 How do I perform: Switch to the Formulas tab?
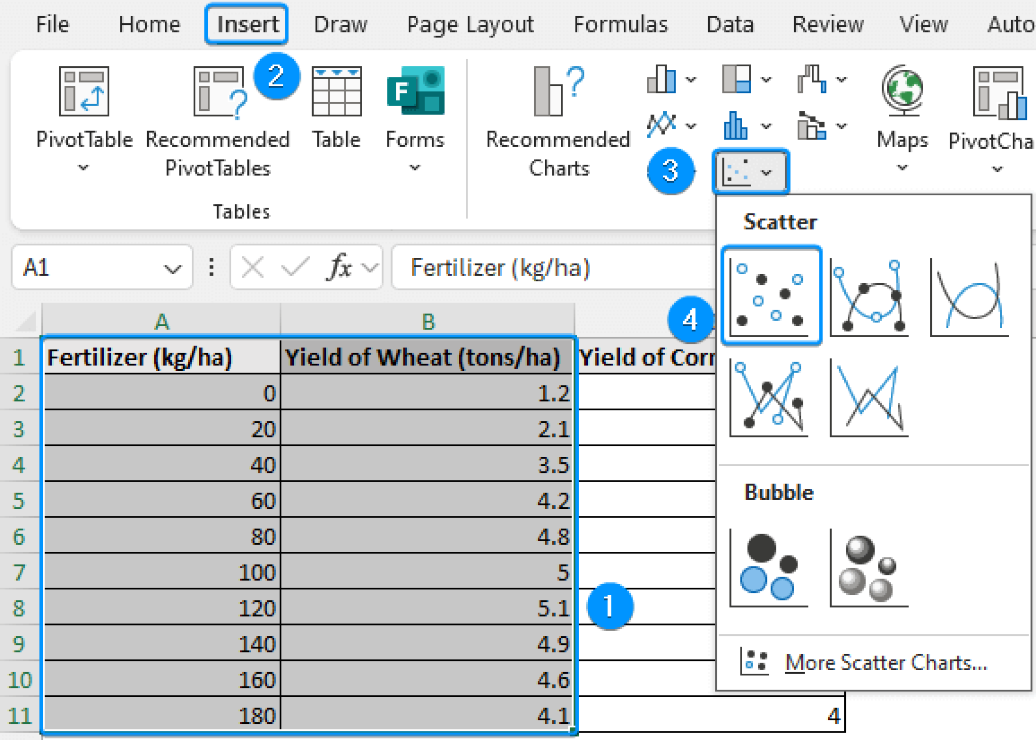(621, 24)
